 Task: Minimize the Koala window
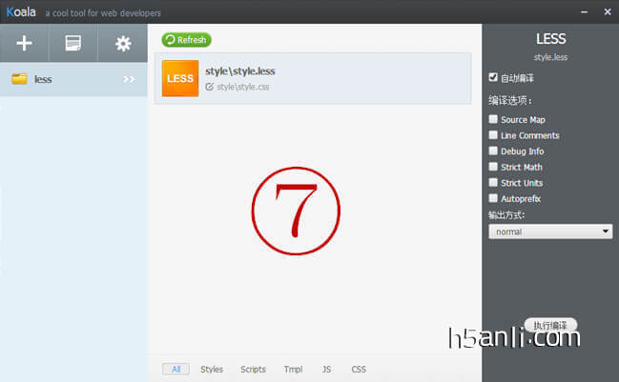pyautogui.click(x=584, y=12)
